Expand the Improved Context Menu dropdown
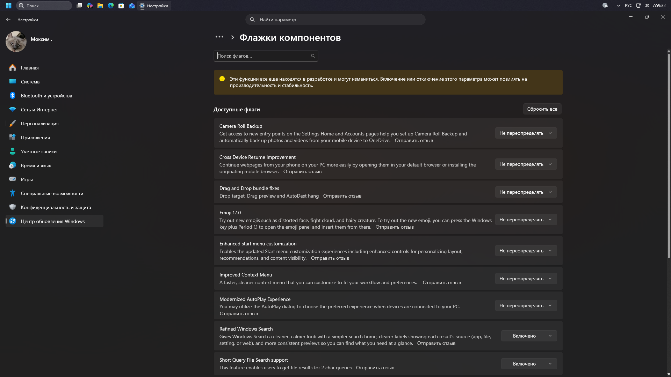This screenshot has width=671, height=377. pyautogui.click(x=526, y=279)
